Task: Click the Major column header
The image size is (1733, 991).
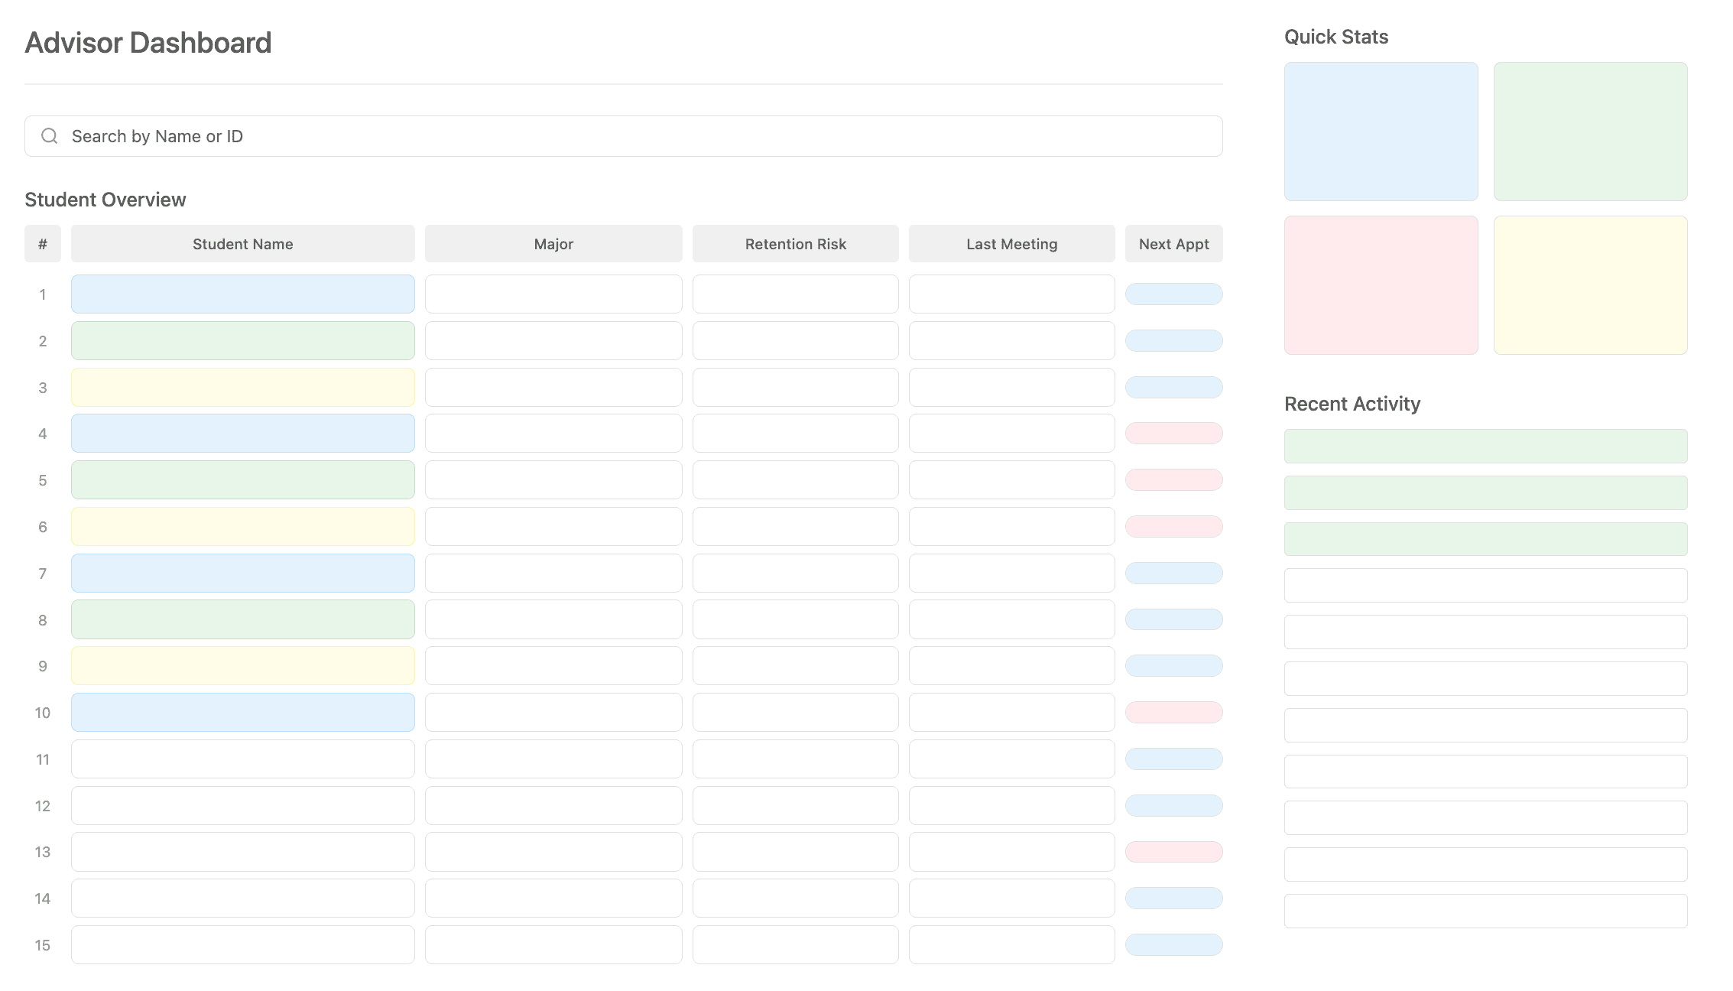Action: pos(553,243)
